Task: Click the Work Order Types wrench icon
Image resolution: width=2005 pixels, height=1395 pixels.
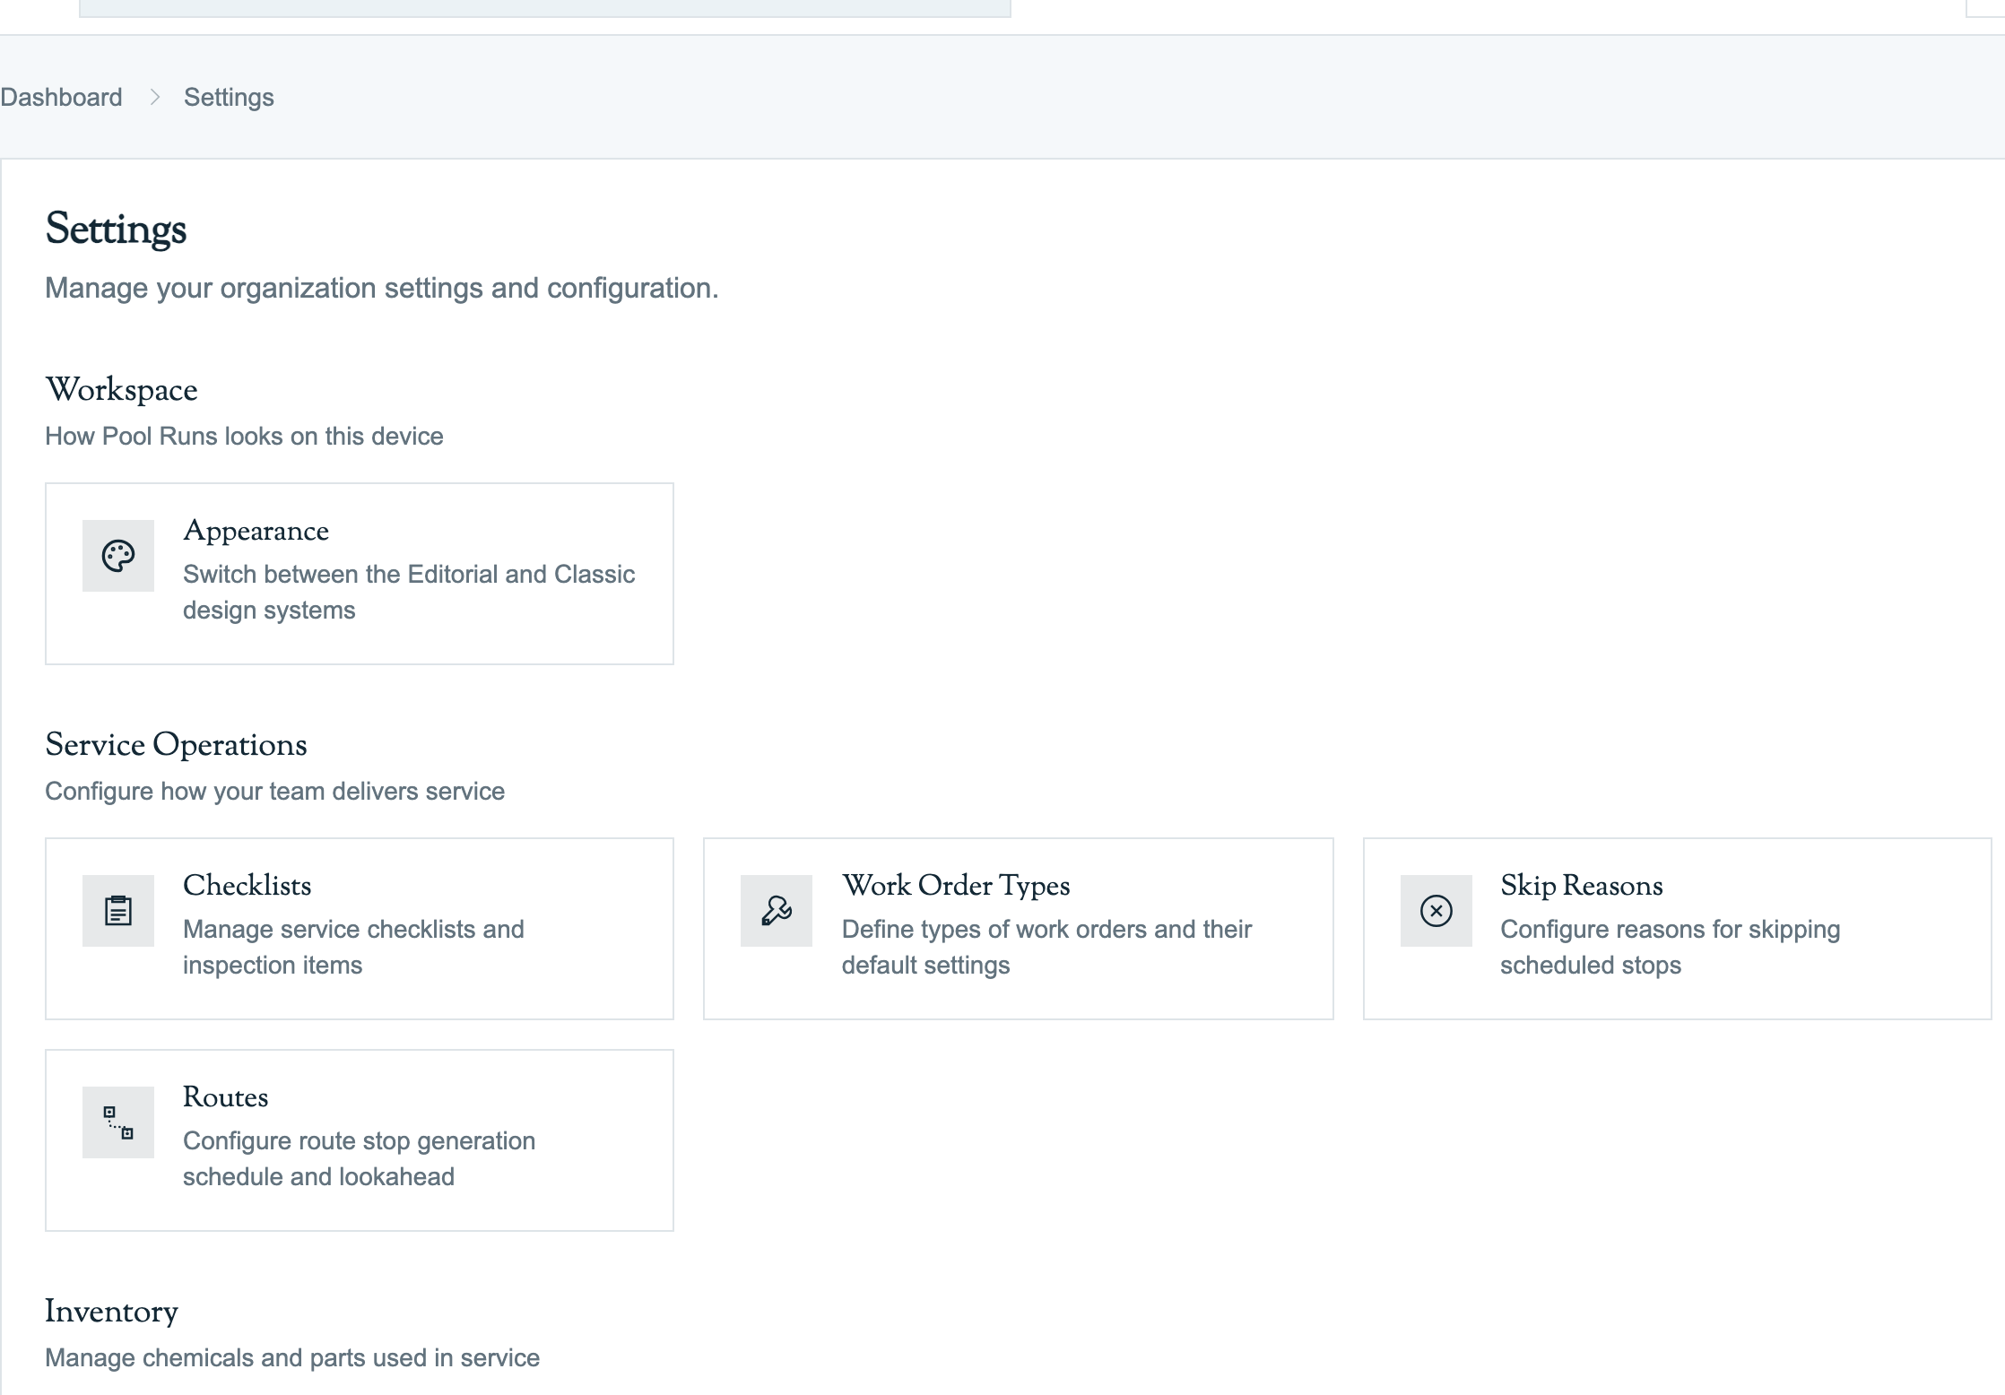Action: point(777,911)
